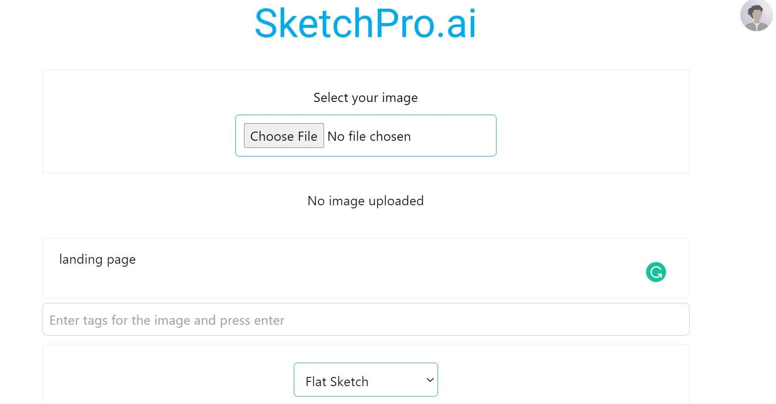The width and height of the screenshot is (776, 404).
Task: Place cursor on the word "landing"
Action: pyautogui.click(x=81, y=259)
